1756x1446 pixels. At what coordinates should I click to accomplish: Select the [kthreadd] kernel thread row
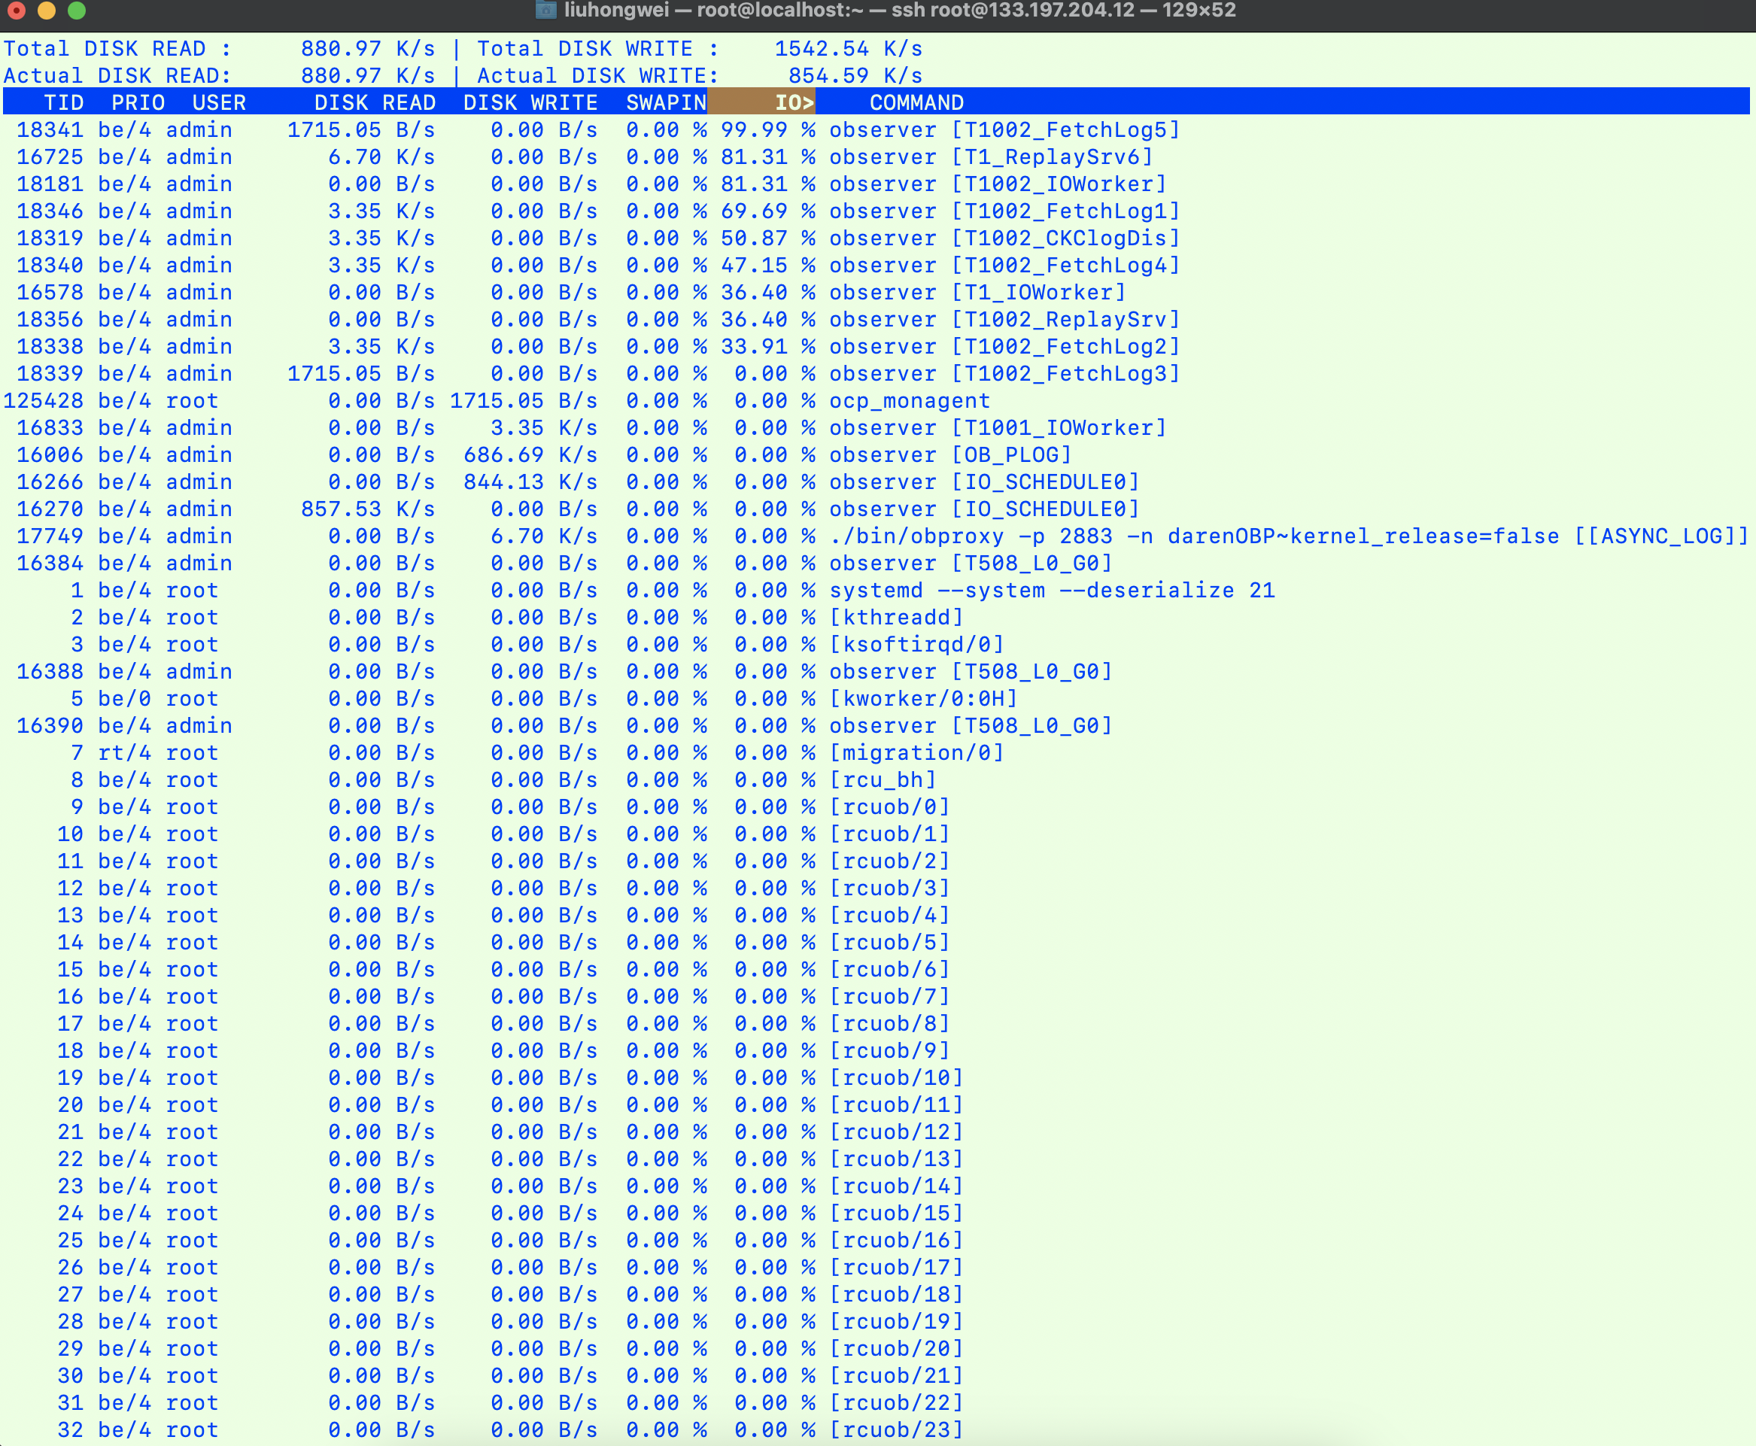coord(876,617)
